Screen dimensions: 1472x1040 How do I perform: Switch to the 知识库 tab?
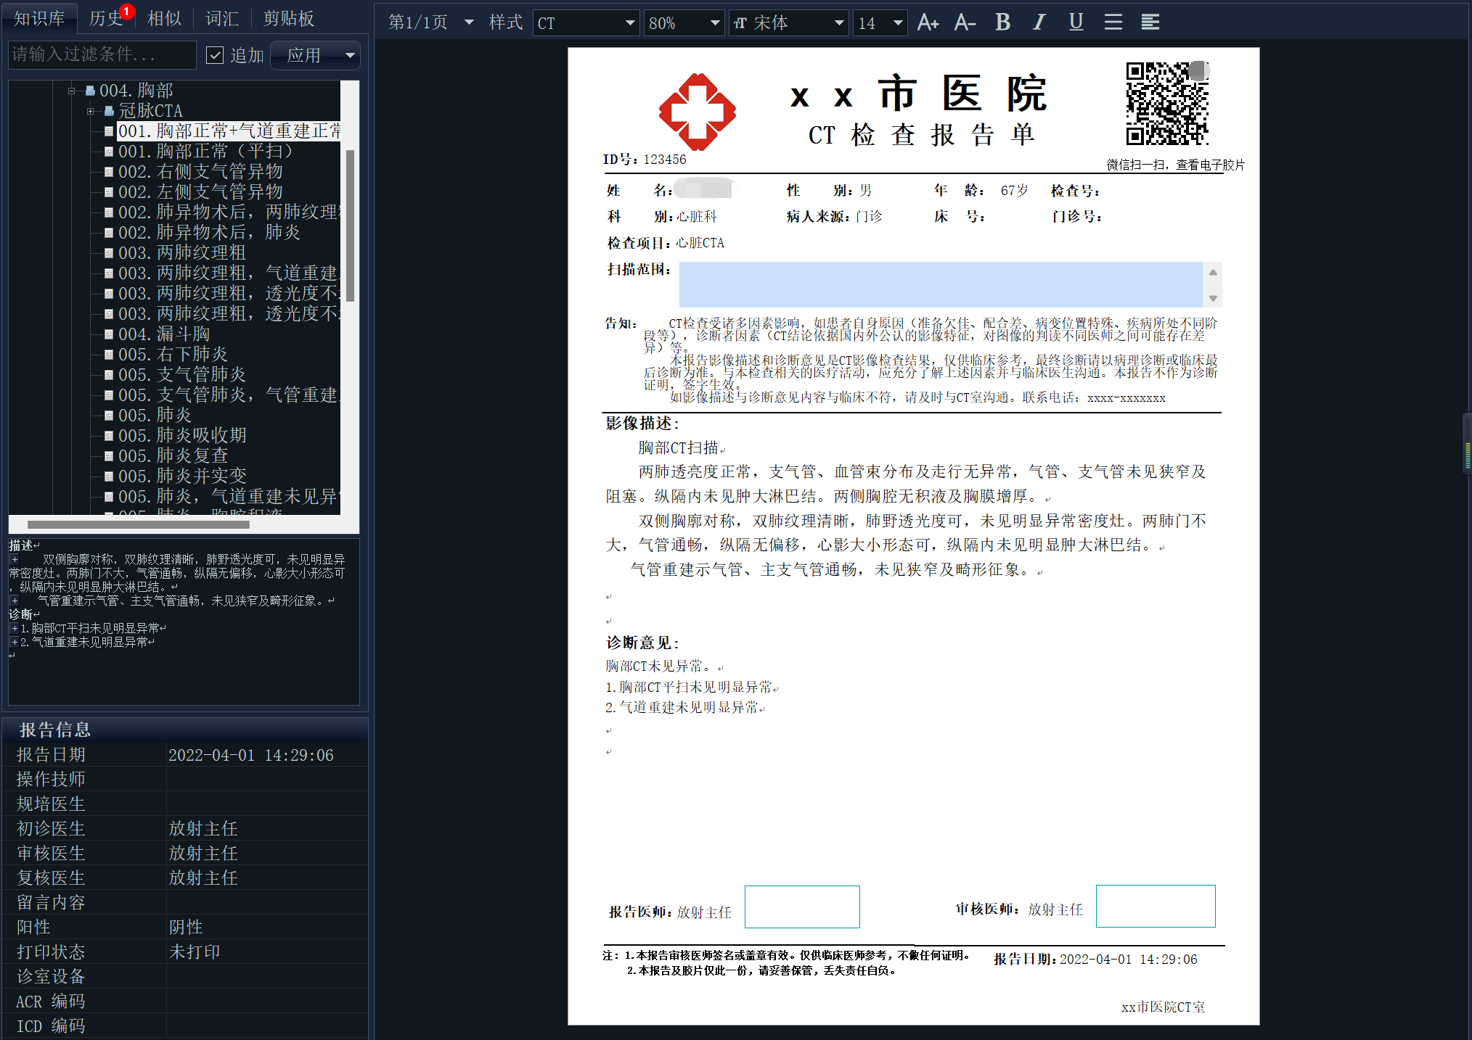39,18
